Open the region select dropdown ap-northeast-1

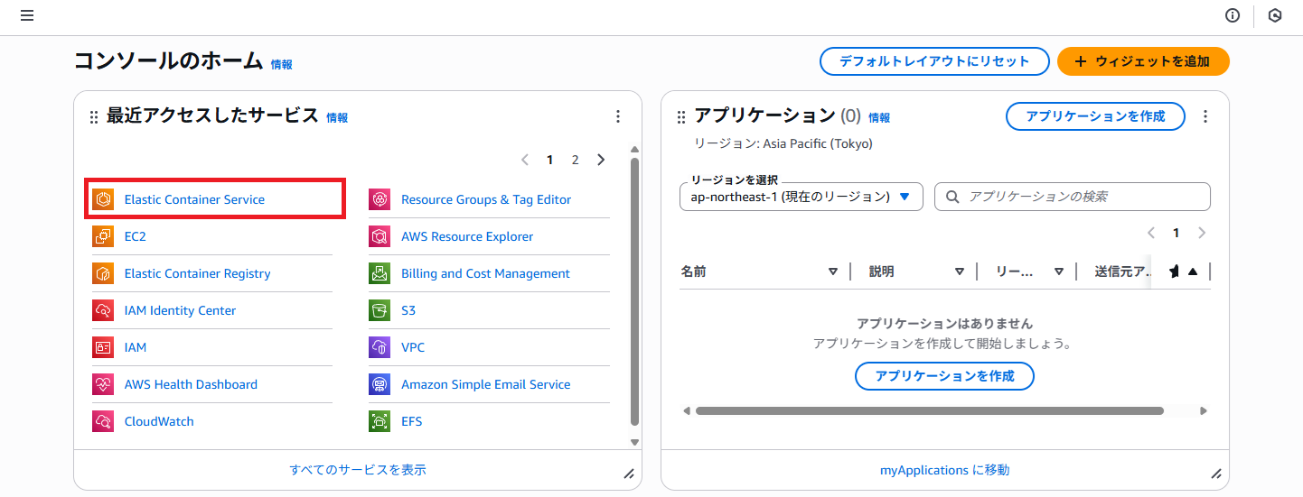pos(801,197)
